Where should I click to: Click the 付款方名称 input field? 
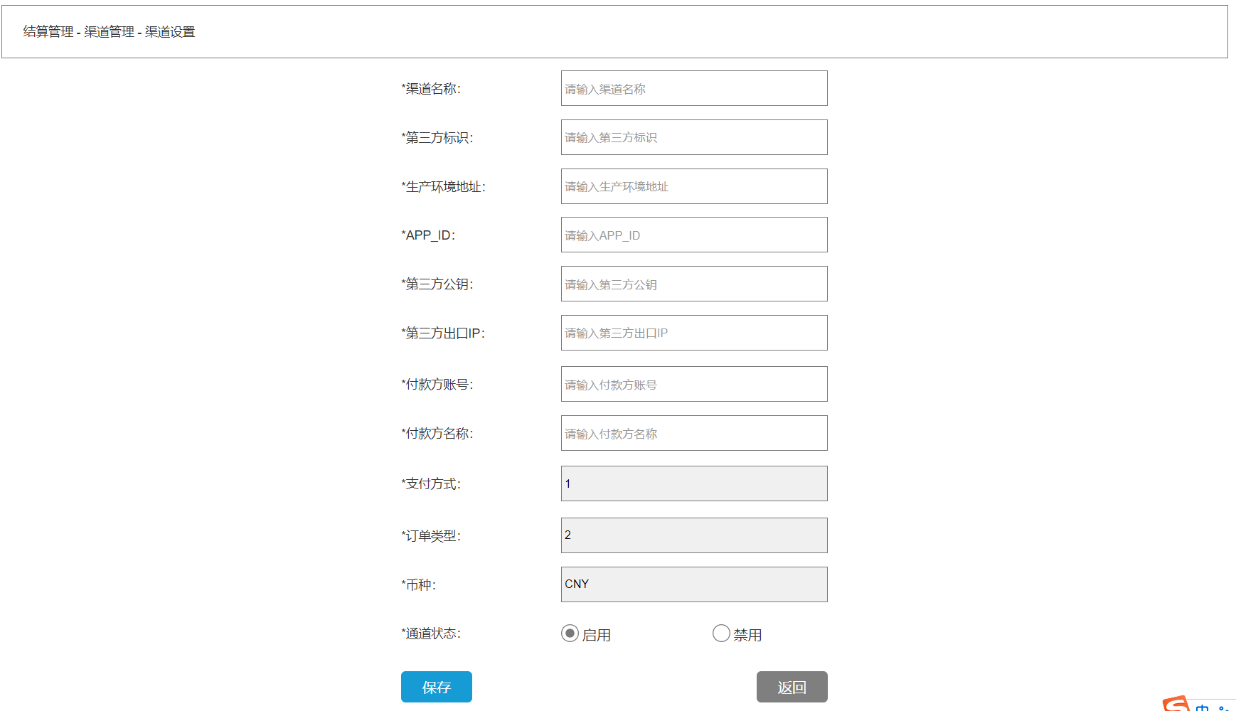point(694,433)
